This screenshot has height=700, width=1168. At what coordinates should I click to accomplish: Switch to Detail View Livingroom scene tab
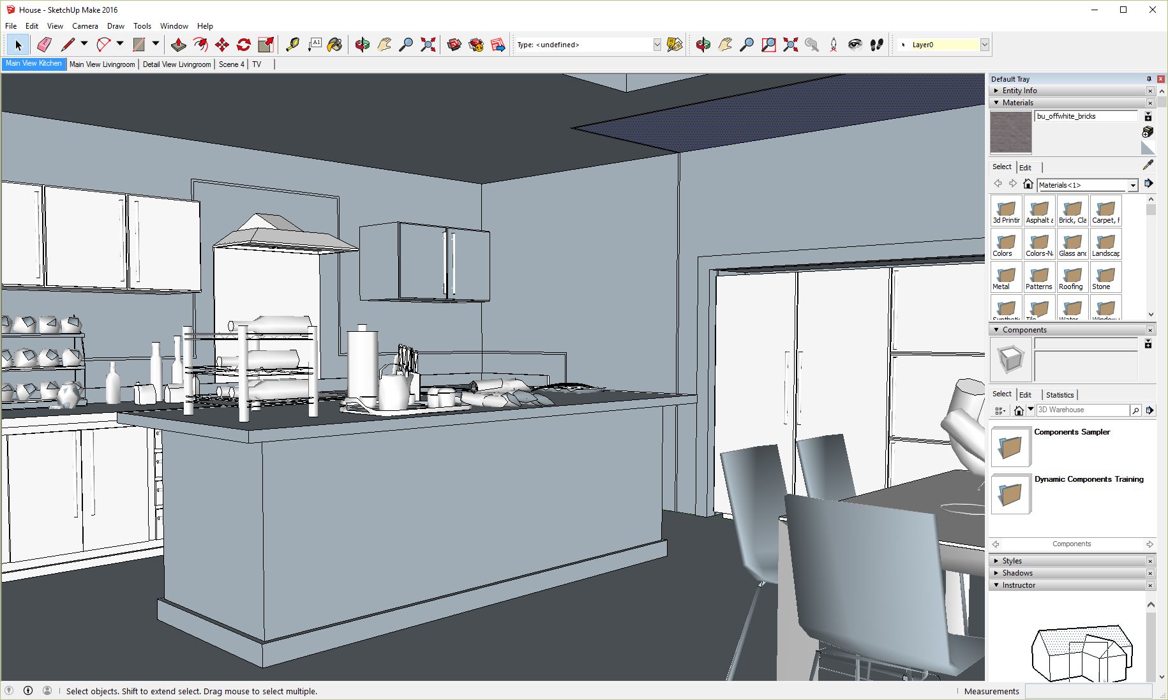point(177,64)
